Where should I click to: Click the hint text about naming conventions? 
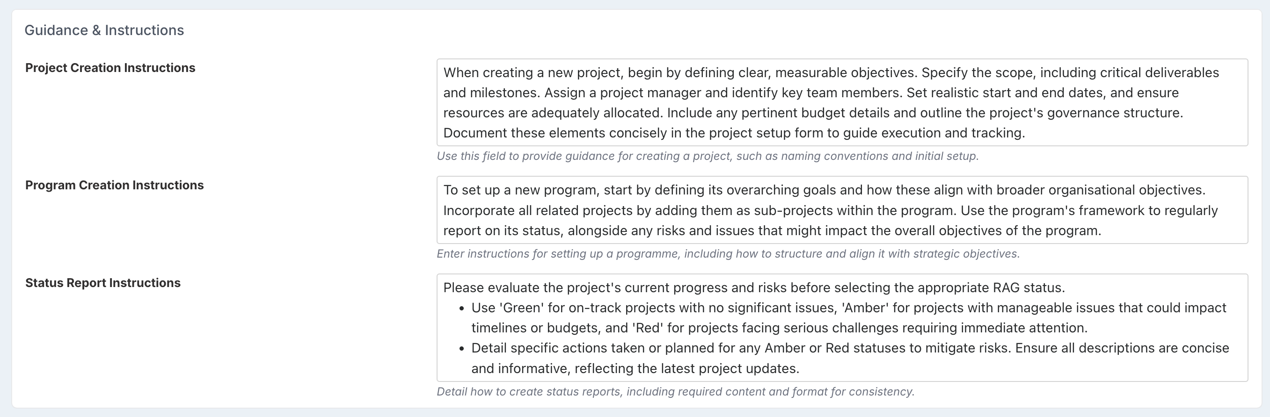pos(708,156)
